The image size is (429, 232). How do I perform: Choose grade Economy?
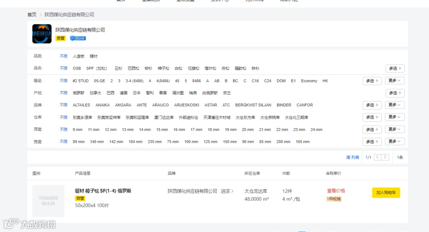coord(309,81)
